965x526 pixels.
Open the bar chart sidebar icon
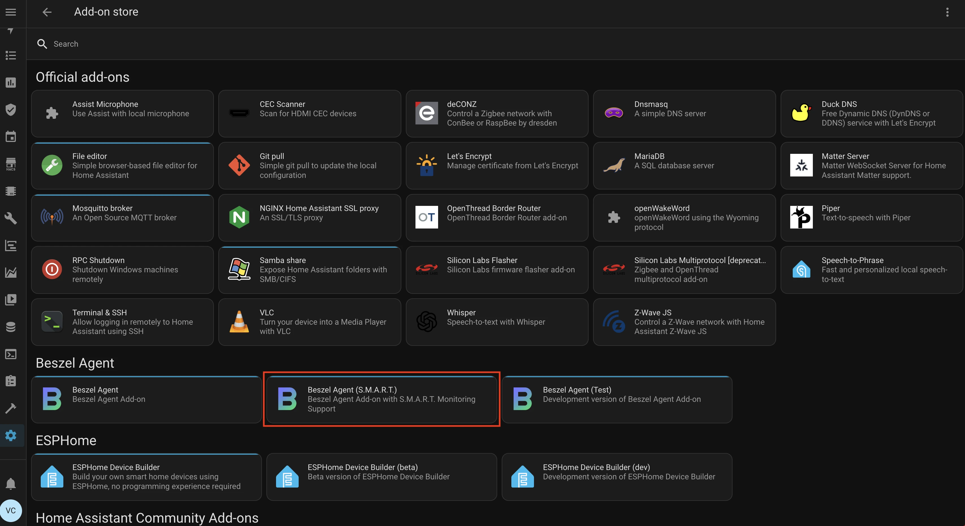[x=10, y=82]
